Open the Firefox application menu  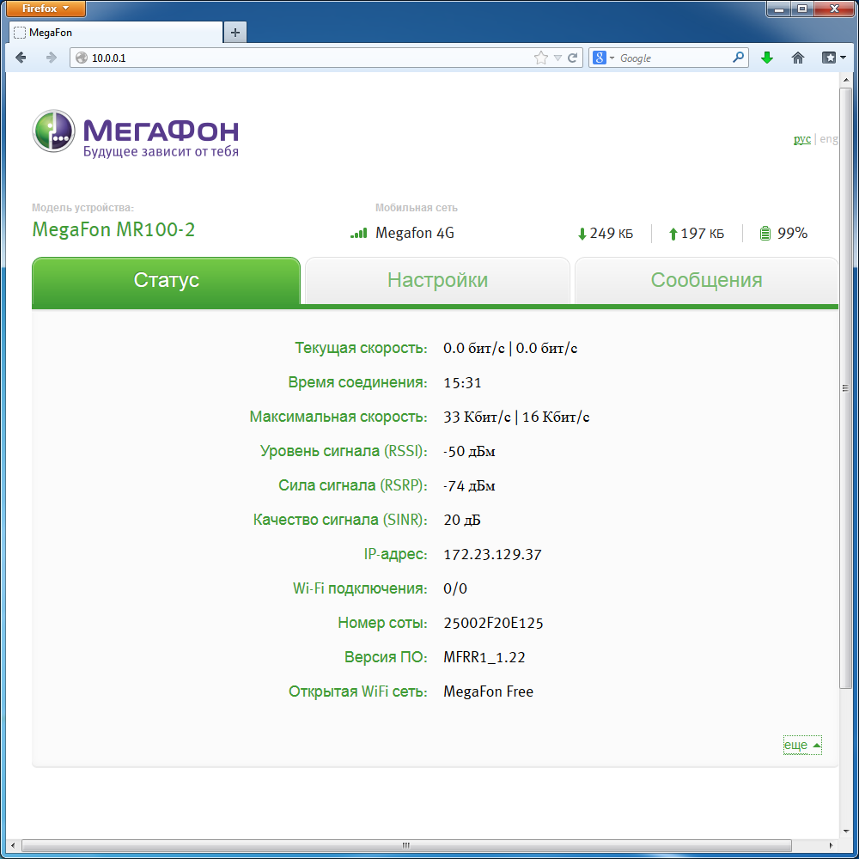point(46,9)
